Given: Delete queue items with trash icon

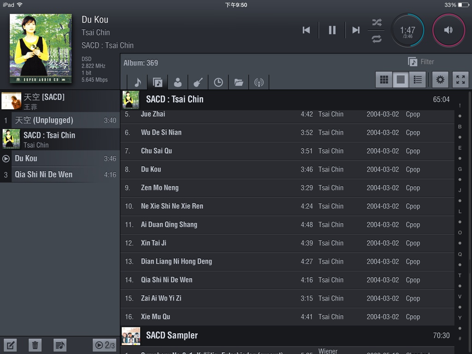Looking at the screenshot, I should point(35,345).
